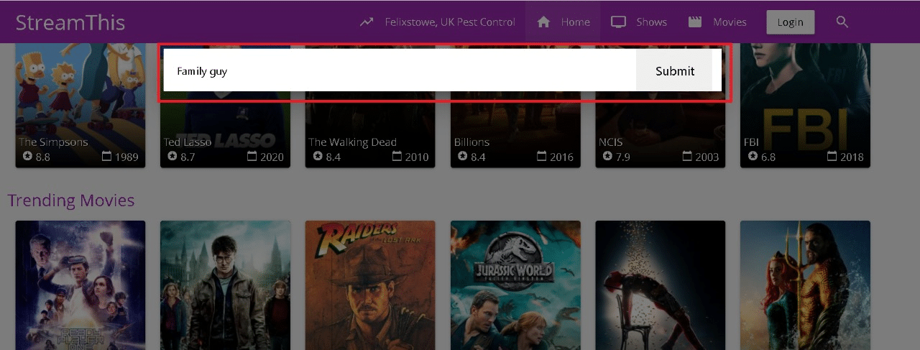This screenshot has width=920, height=350.
Task: Click the Movies clapperboard icon
Action: 694,22
